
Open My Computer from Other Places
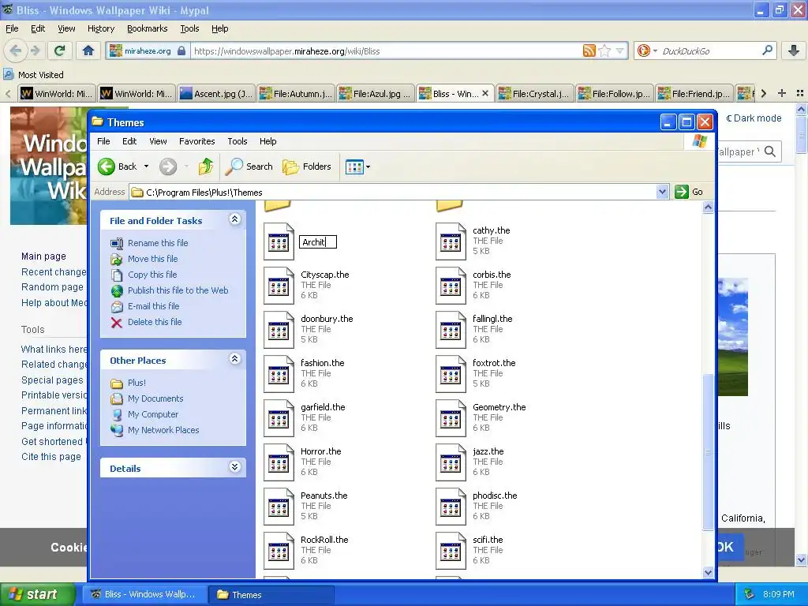click(153, 414)
